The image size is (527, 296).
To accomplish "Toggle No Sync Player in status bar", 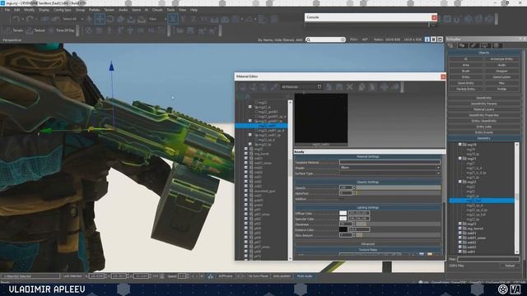I will point(259,276).
